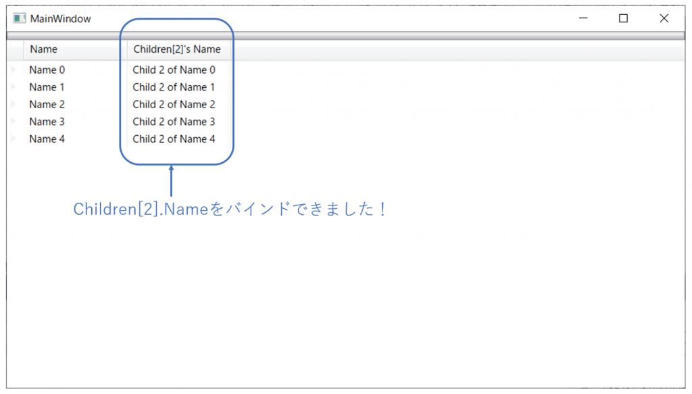Select the Name 0 row
Viewport: 692px width, 394px height.
pyautogui.click(x=46, y=69)
